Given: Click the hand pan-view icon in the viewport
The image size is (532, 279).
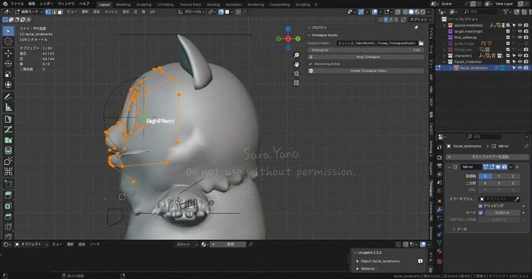Looking at the screenshot, I should point(296,64).
